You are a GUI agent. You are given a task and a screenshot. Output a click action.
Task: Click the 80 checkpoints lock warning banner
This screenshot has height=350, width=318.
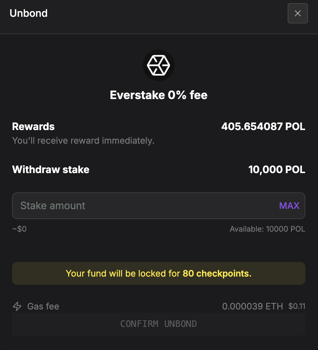[x=159, y=273]
